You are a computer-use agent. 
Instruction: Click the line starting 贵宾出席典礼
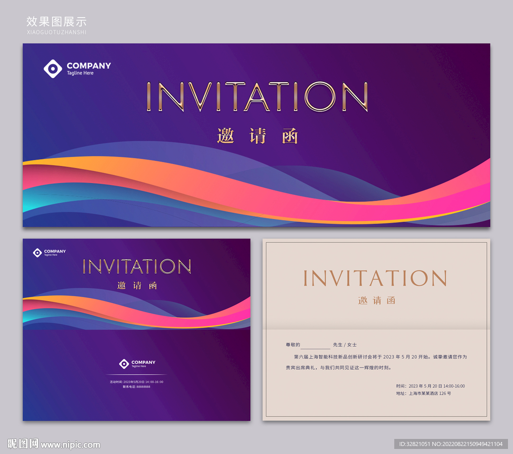[339, 368]
